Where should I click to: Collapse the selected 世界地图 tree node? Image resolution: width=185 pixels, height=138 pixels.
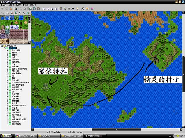tap(5, 48)
